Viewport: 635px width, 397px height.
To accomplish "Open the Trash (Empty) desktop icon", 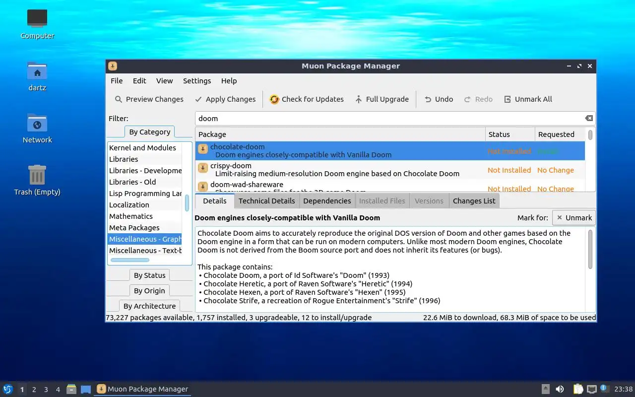I will click(37, 180).
